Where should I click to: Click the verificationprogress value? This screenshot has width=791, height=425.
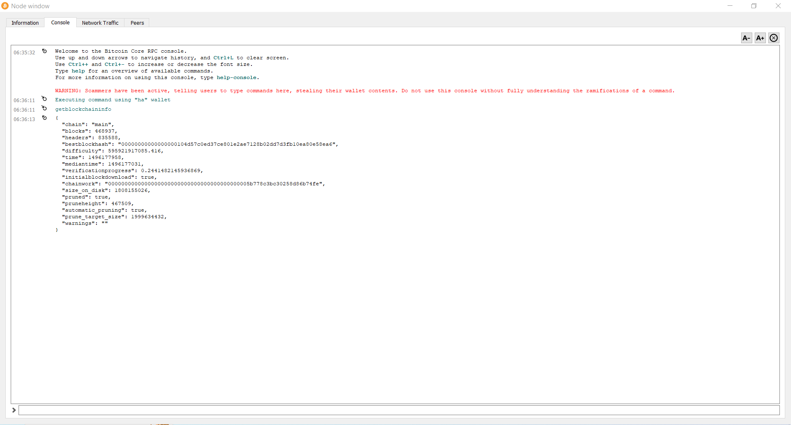171,170
